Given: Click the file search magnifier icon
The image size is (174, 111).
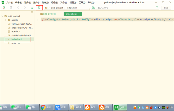Looking at the screenshot, I should point(93,8).
